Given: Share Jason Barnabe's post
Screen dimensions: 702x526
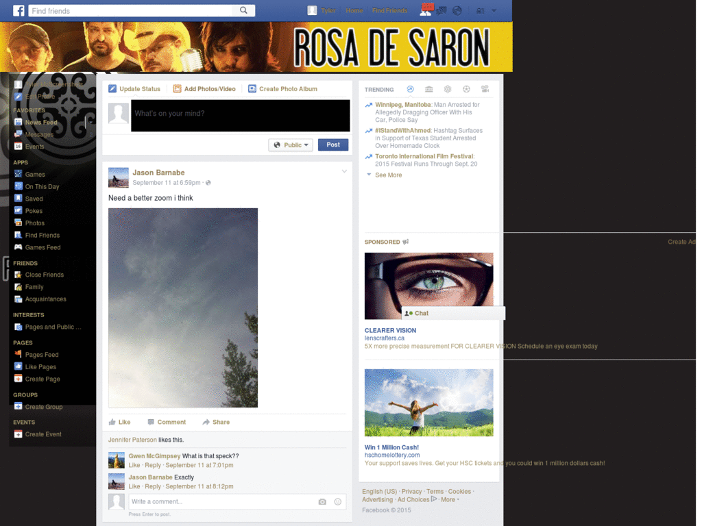Looking at the screenshot, I should pyautogui.click(x=216, y=422).
